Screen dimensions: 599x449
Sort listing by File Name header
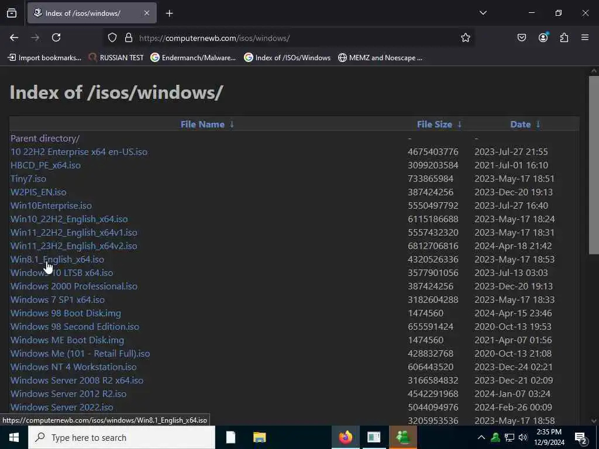click(x=202, y=124)
